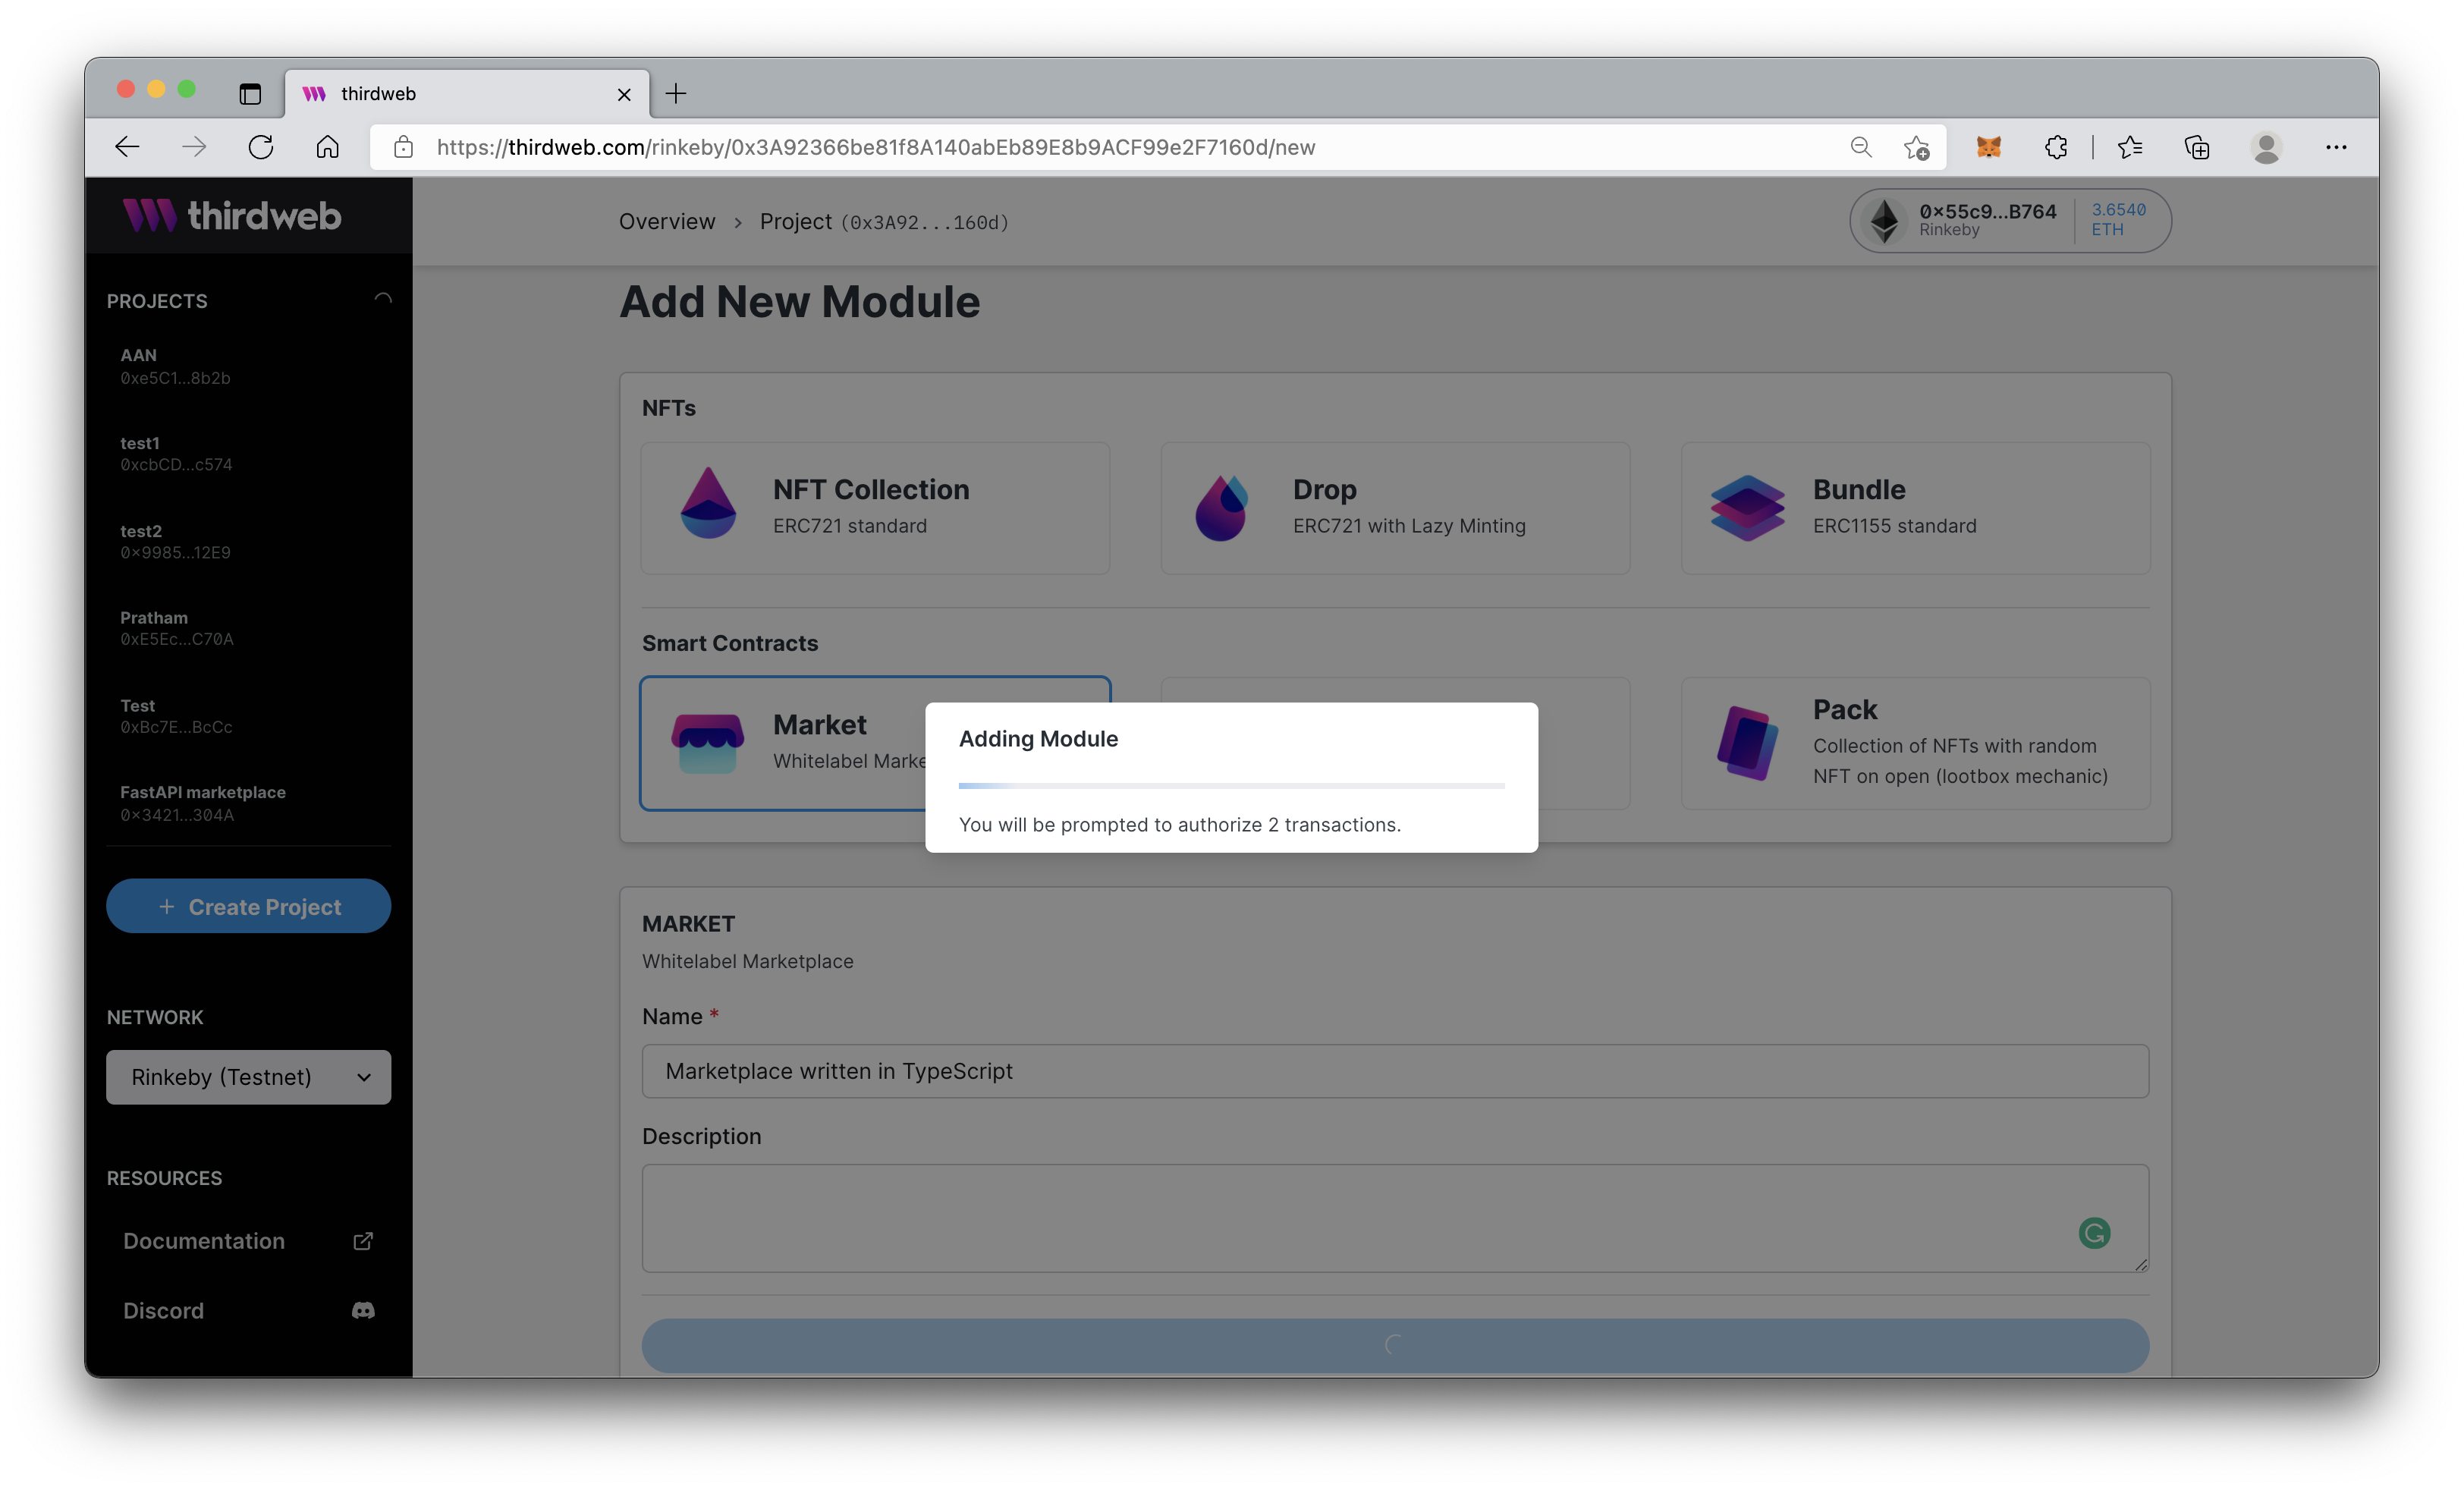Click the Documentation external link icon

[363, 1241]
